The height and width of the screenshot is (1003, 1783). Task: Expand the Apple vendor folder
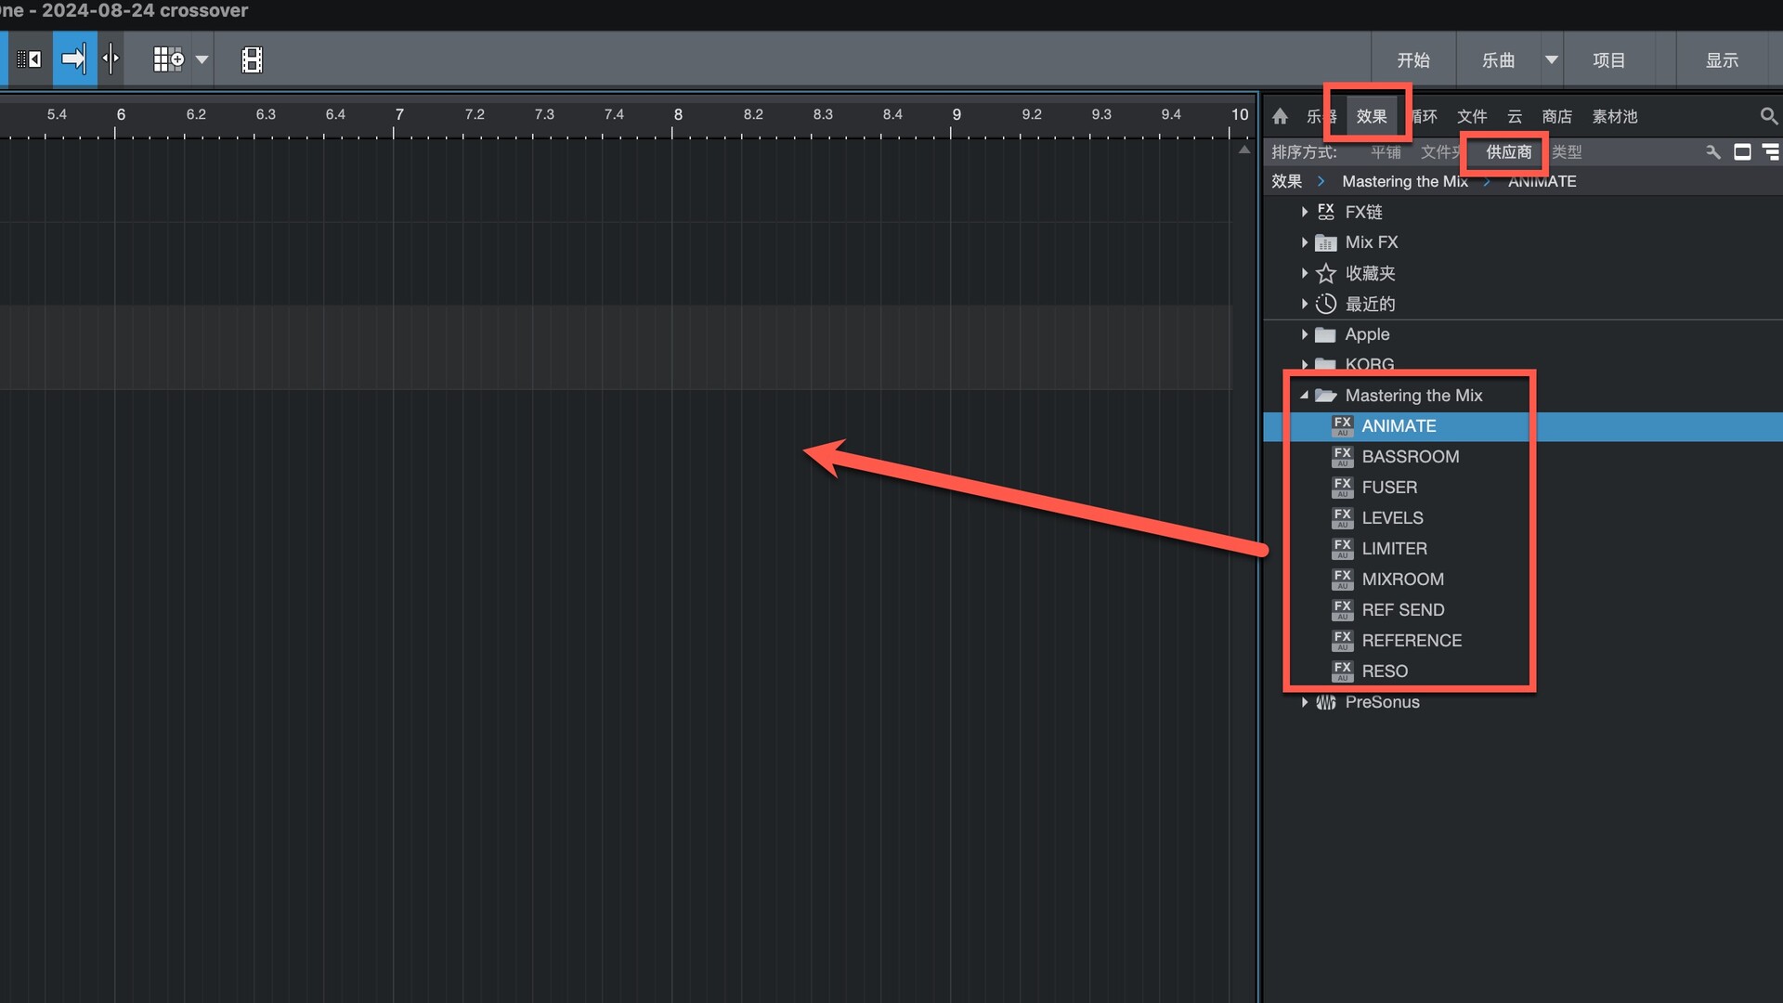point(1305,334)
